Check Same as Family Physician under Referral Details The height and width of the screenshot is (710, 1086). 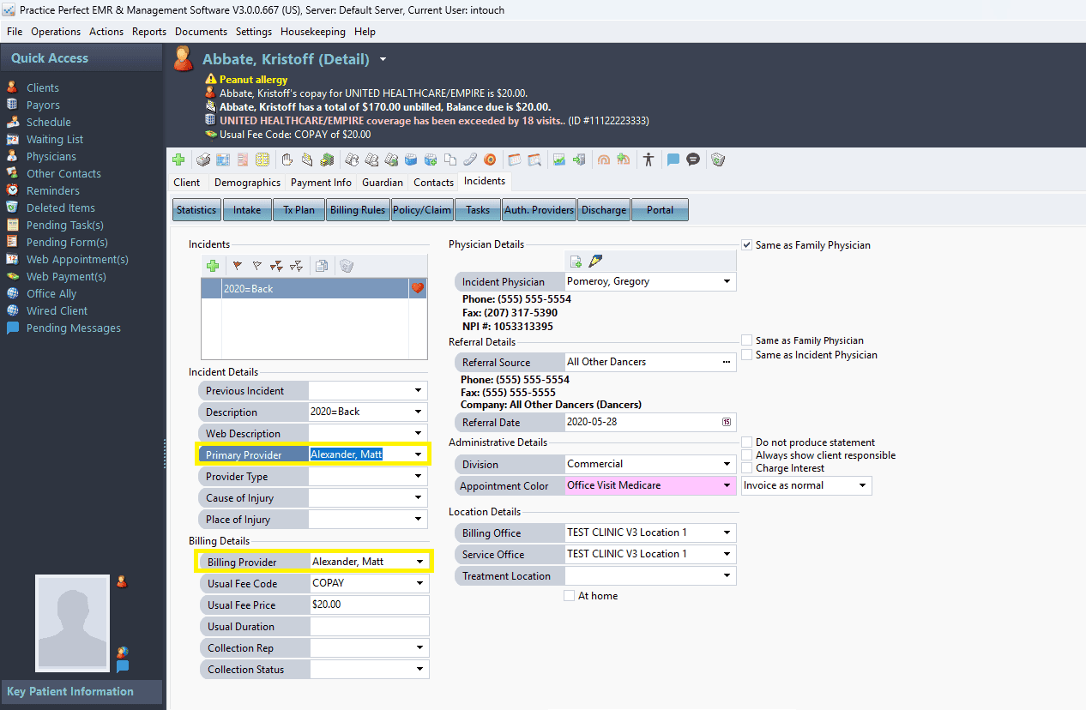(x=747, y=340)
